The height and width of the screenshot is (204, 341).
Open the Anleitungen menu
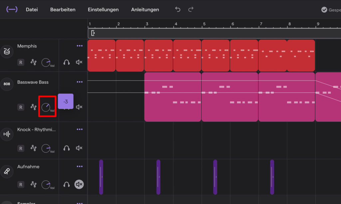(145, 10)
